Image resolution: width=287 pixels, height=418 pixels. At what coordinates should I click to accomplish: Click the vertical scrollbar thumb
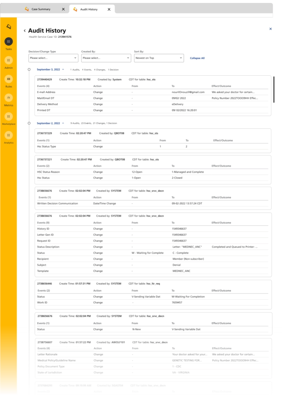[274, 90]
